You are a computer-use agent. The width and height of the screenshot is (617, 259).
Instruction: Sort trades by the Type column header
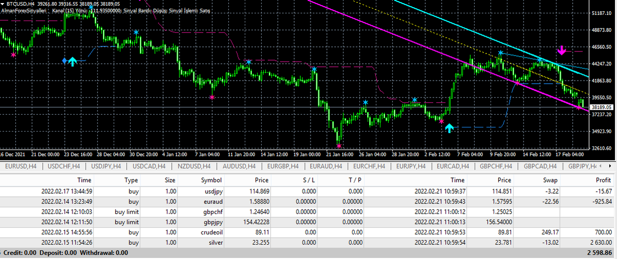[131, 180]
